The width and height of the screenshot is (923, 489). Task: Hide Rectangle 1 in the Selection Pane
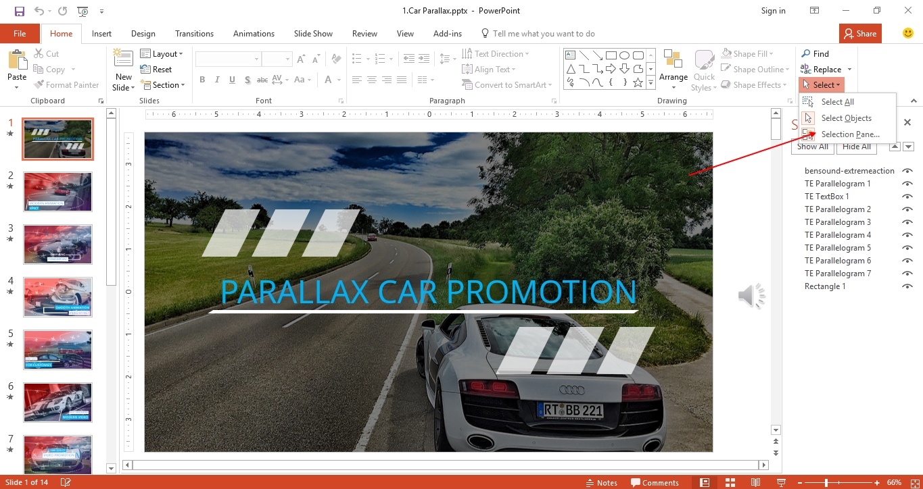907,286
